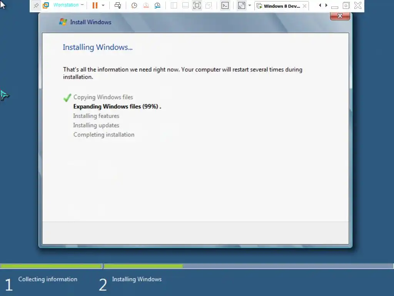This screenshot has height=296, width=394.
Task: Close the VMware Workstation window
Action: (358, 5)
